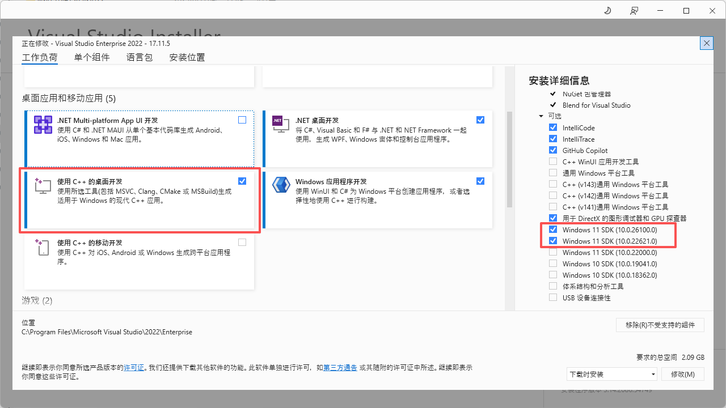The height and width of the screenshot is (408, 726).
Task: Click the 游戏 (2) category heading
Action: click(x=37, y=300)
